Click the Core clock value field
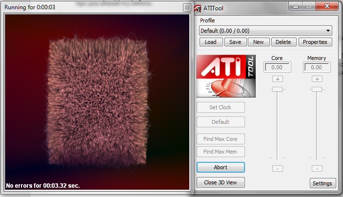This screenshot has height=197, width=343. (277, 67)
